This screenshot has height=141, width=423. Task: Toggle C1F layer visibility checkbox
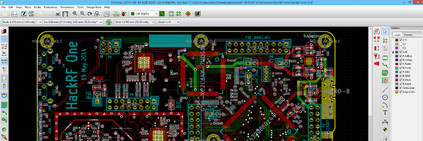click(x=400, y=40)
